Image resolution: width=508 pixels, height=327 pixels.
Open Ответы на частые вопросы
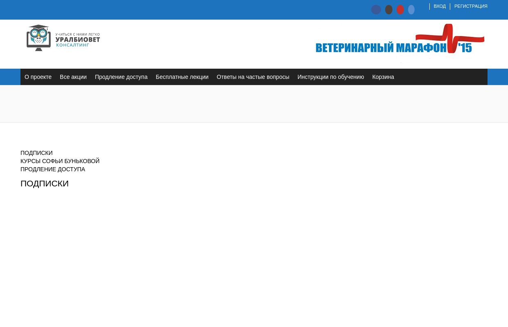253,77
